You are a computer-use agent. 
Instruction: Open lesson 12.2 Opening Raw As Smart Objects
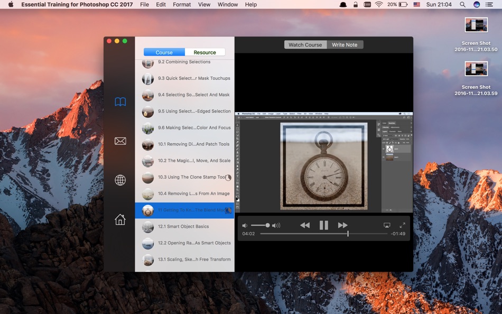185,243
